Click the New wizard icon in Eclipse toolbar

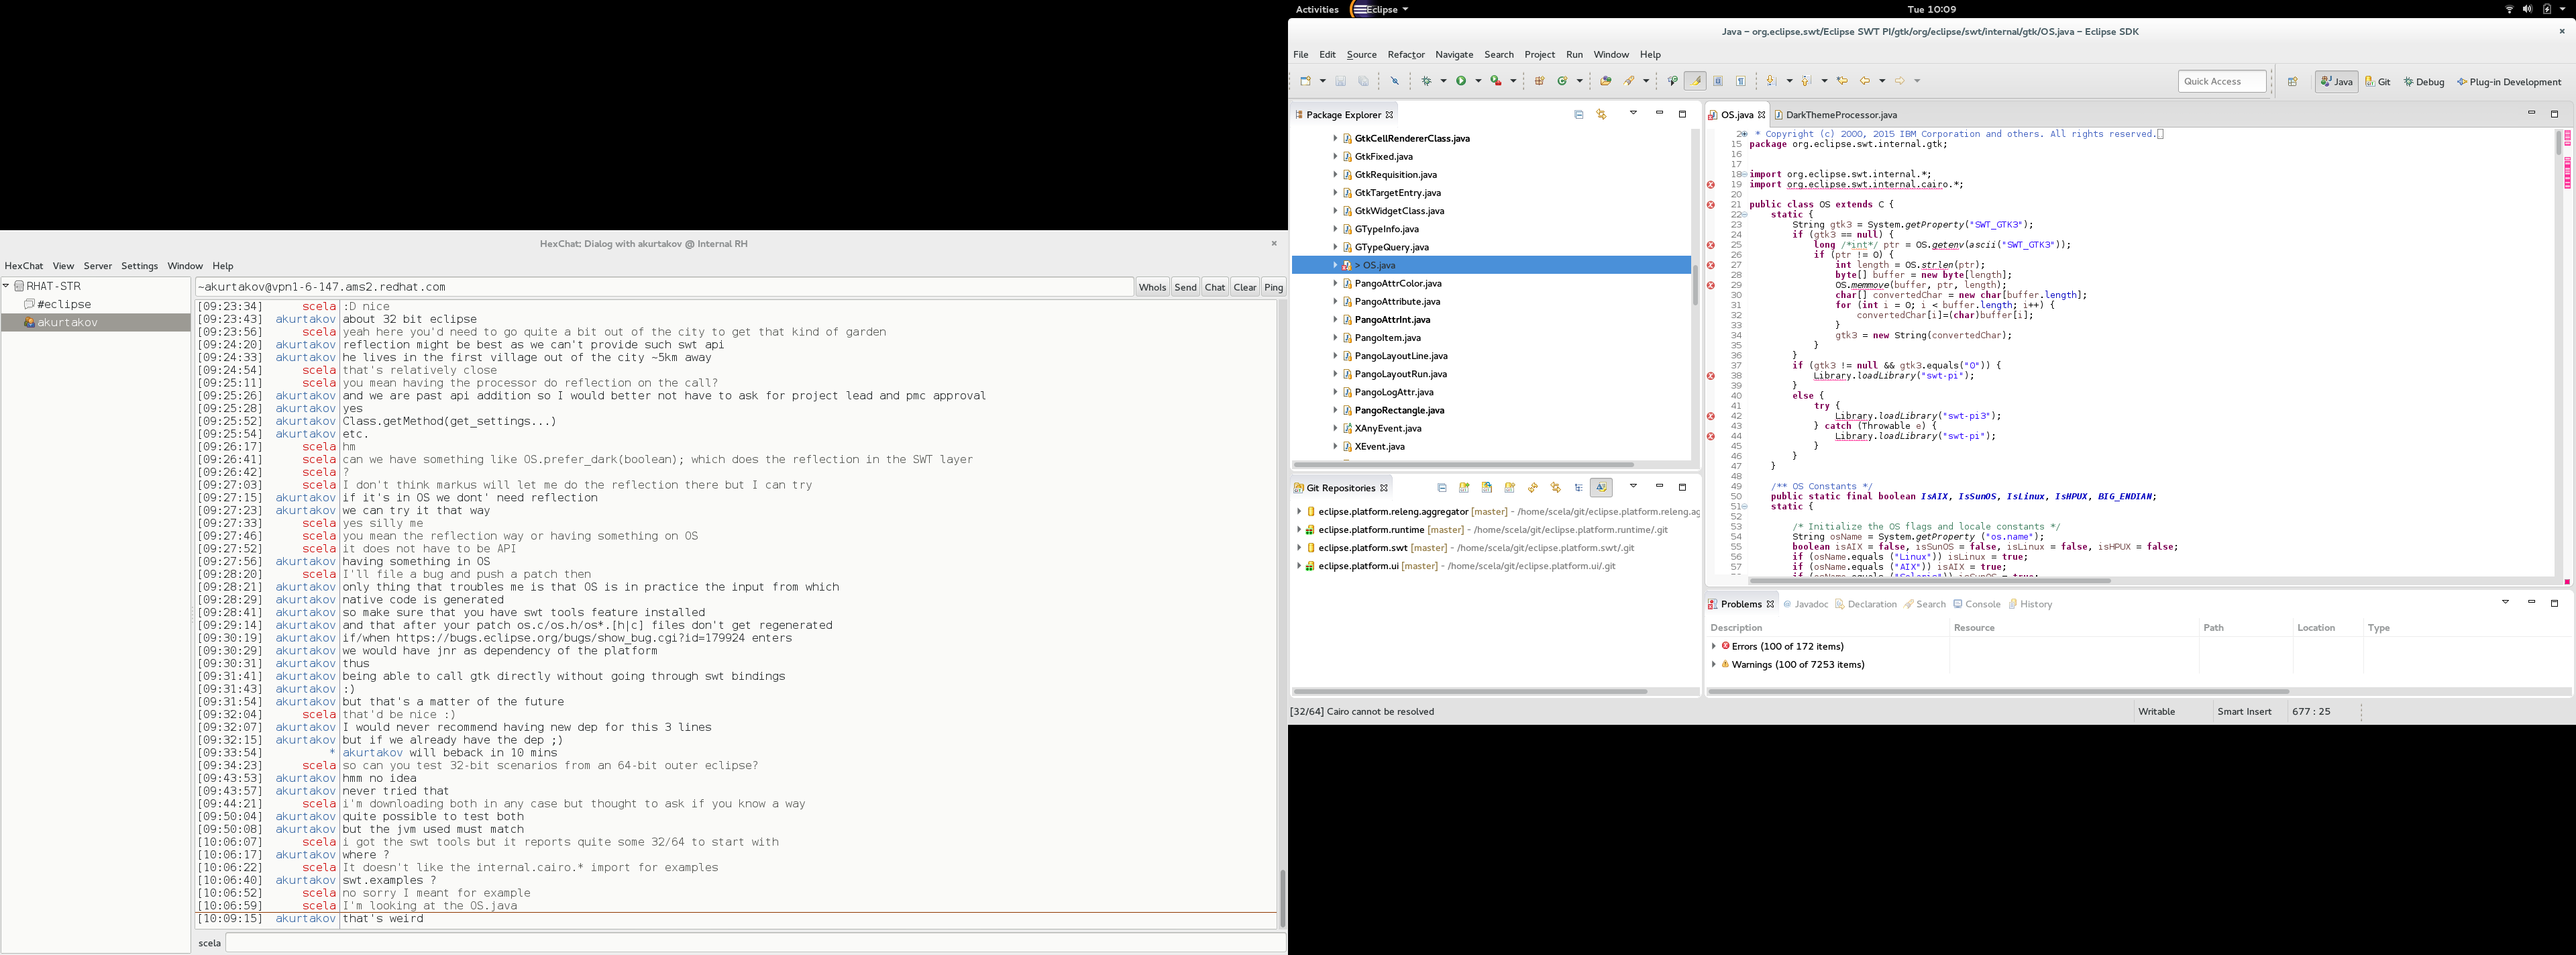(x=1306, y=81)
